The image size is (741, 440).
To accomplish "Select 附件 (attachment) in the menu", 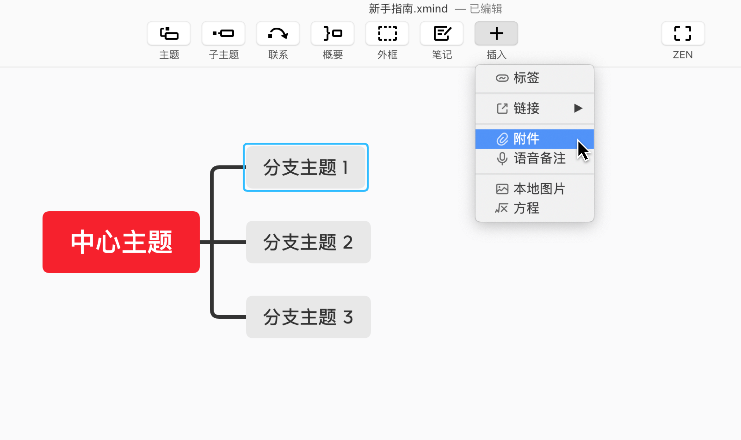I will (x=526, y=139).
